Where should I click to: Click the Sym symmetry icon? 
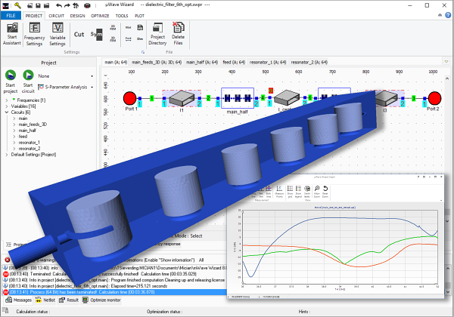click(96, 35)
